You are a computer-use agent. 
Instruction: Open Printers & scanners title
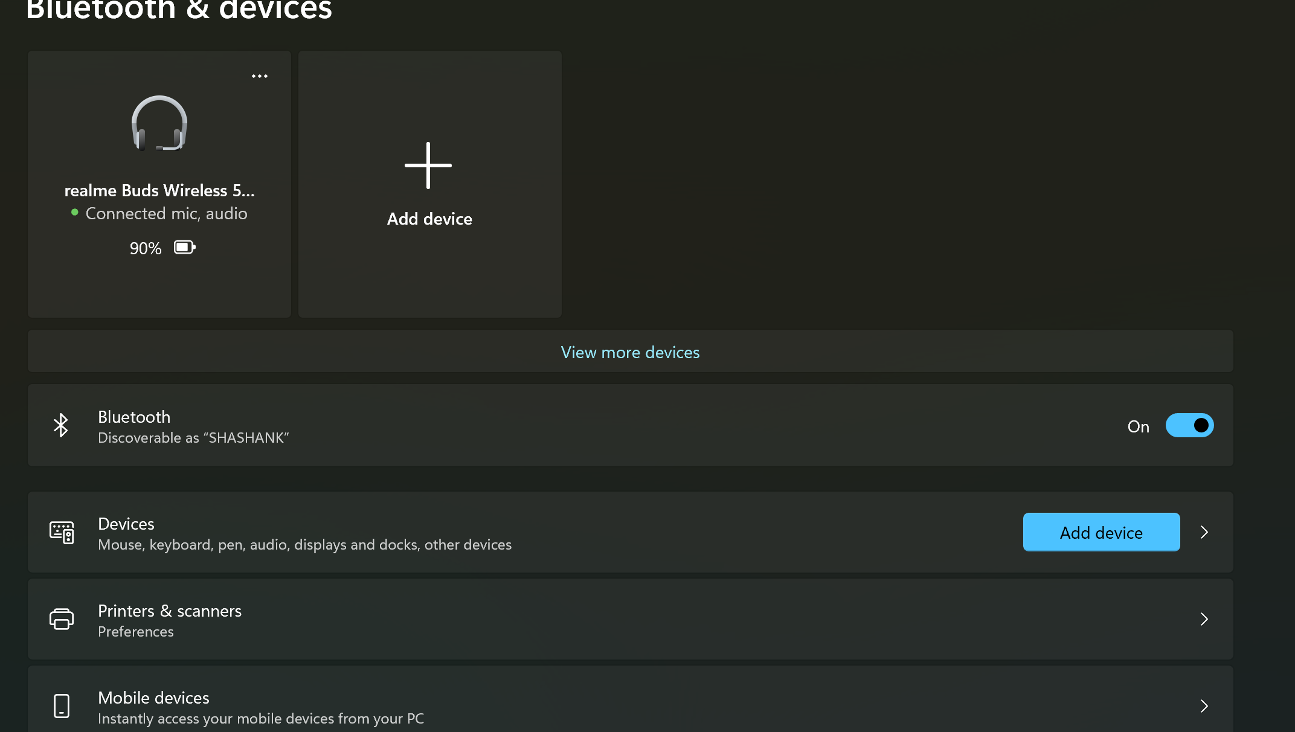tap(170, 611)
